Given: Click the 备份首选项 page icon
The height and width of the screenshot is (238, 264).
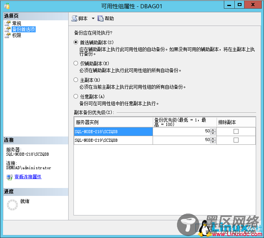Looking at the screenshot, I should (7, 29).
